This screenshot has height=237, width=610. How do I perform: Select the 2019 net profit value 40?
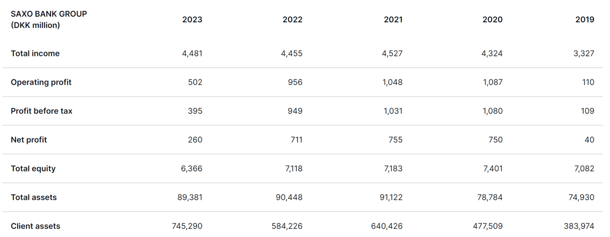coord(590,140)
